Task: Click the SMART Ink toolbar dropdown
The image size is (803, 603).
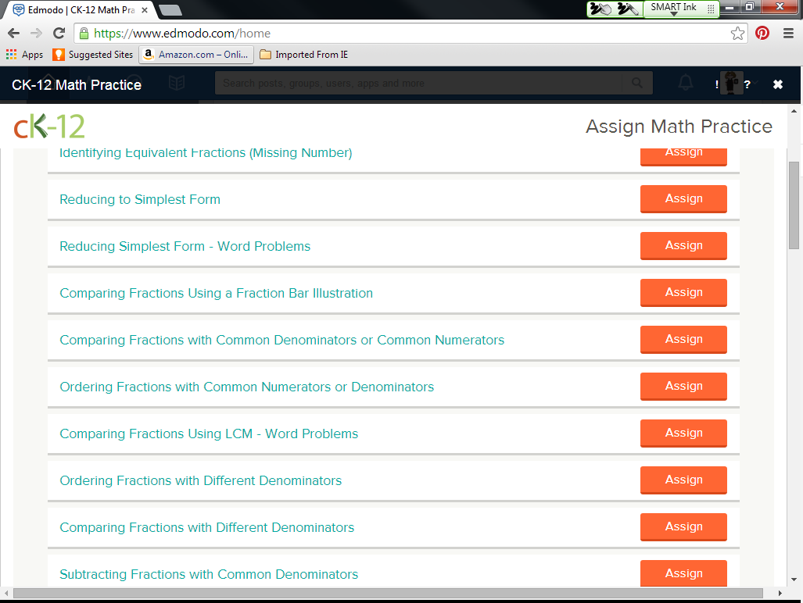Action: point(674,14)
